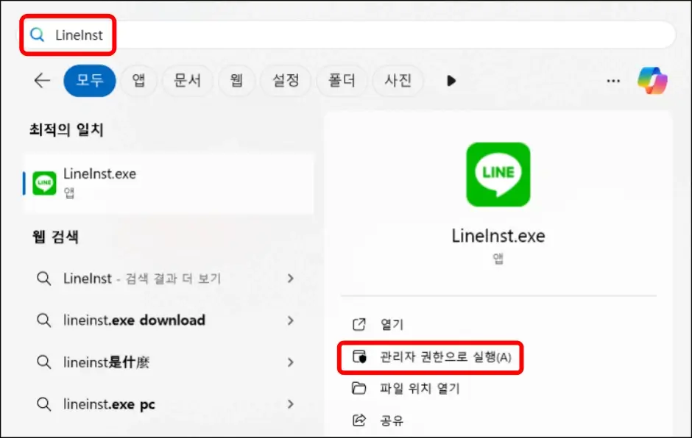692x438 pixels.
Task: Click the magnifier icon in the search box
Action: [x=37, y=35]
